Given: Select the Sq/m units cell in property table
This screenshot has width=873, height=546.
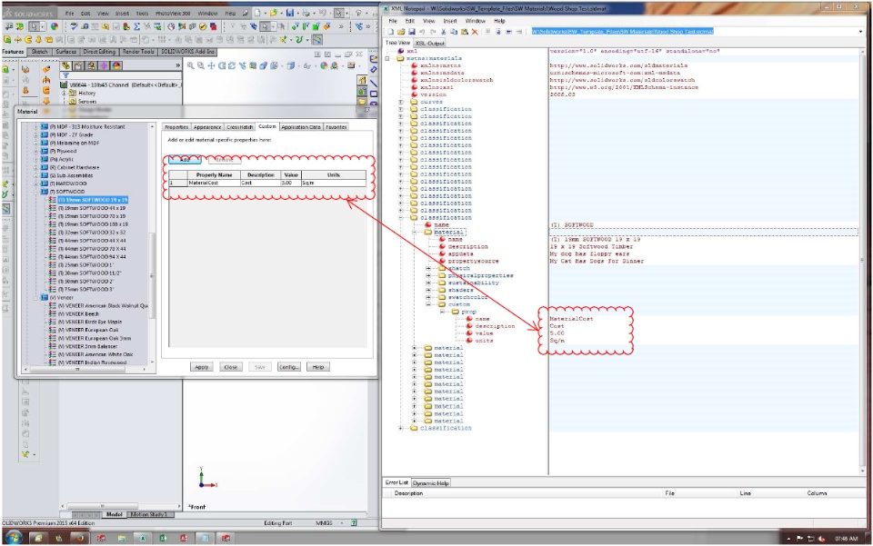Looking at the screenshot, I should (333, 183).
